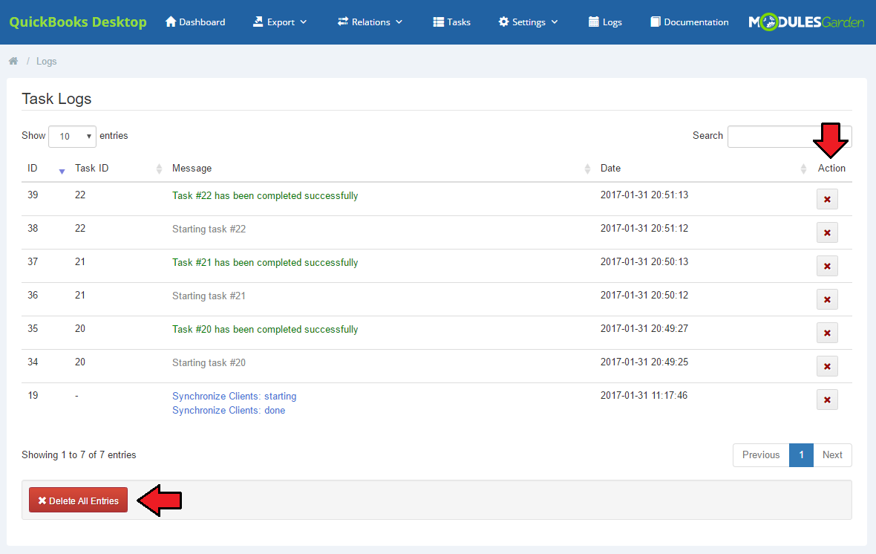This screenshot has width=876, height=554.
Task: Click date 2017-01-31 20:50:12
Action: click(x=644, y=295)
